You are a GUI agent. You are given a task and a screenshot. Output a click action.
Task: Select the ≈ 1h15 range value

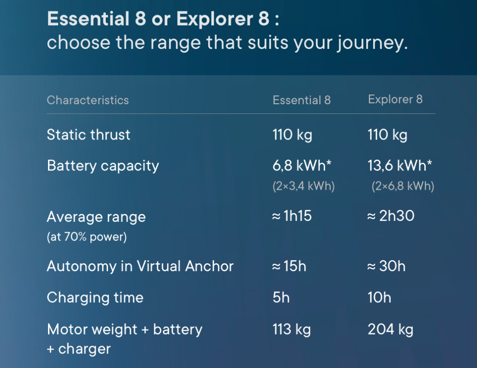[x=292, y=216]
